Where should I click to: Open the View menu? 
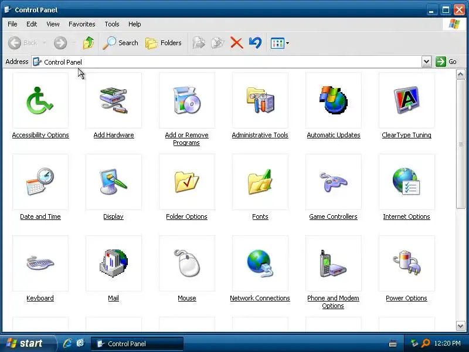[53, 24]
